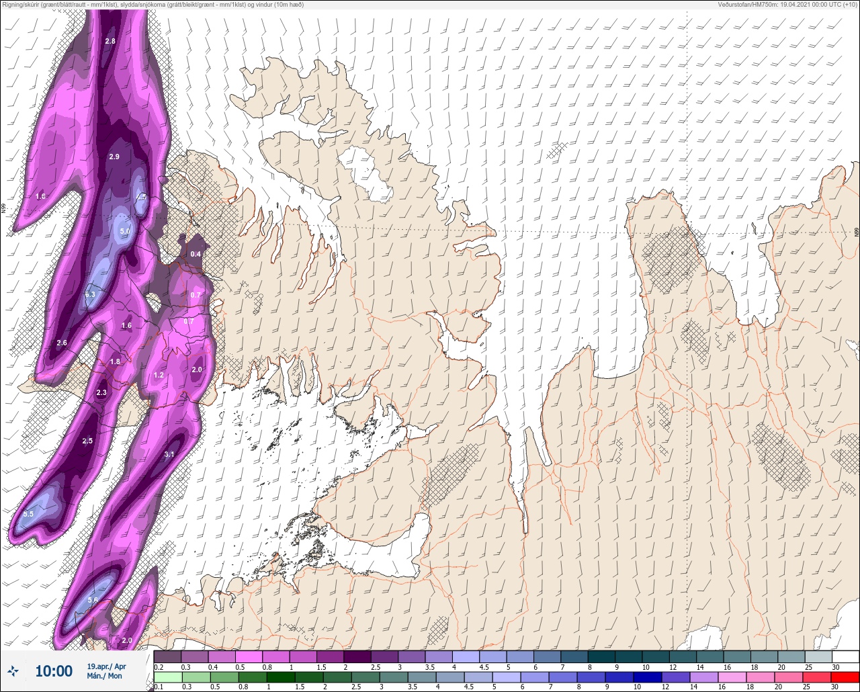Click the 0.4 precipitation value on map
The height and width of the screenshot is (692, 860).
pos(196,254)
